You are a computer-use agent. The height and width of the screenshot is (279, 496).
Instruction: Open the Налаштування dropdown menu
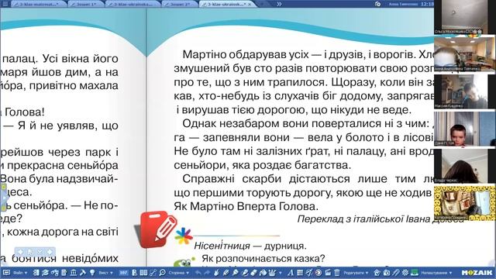click(x=436, y=273)
